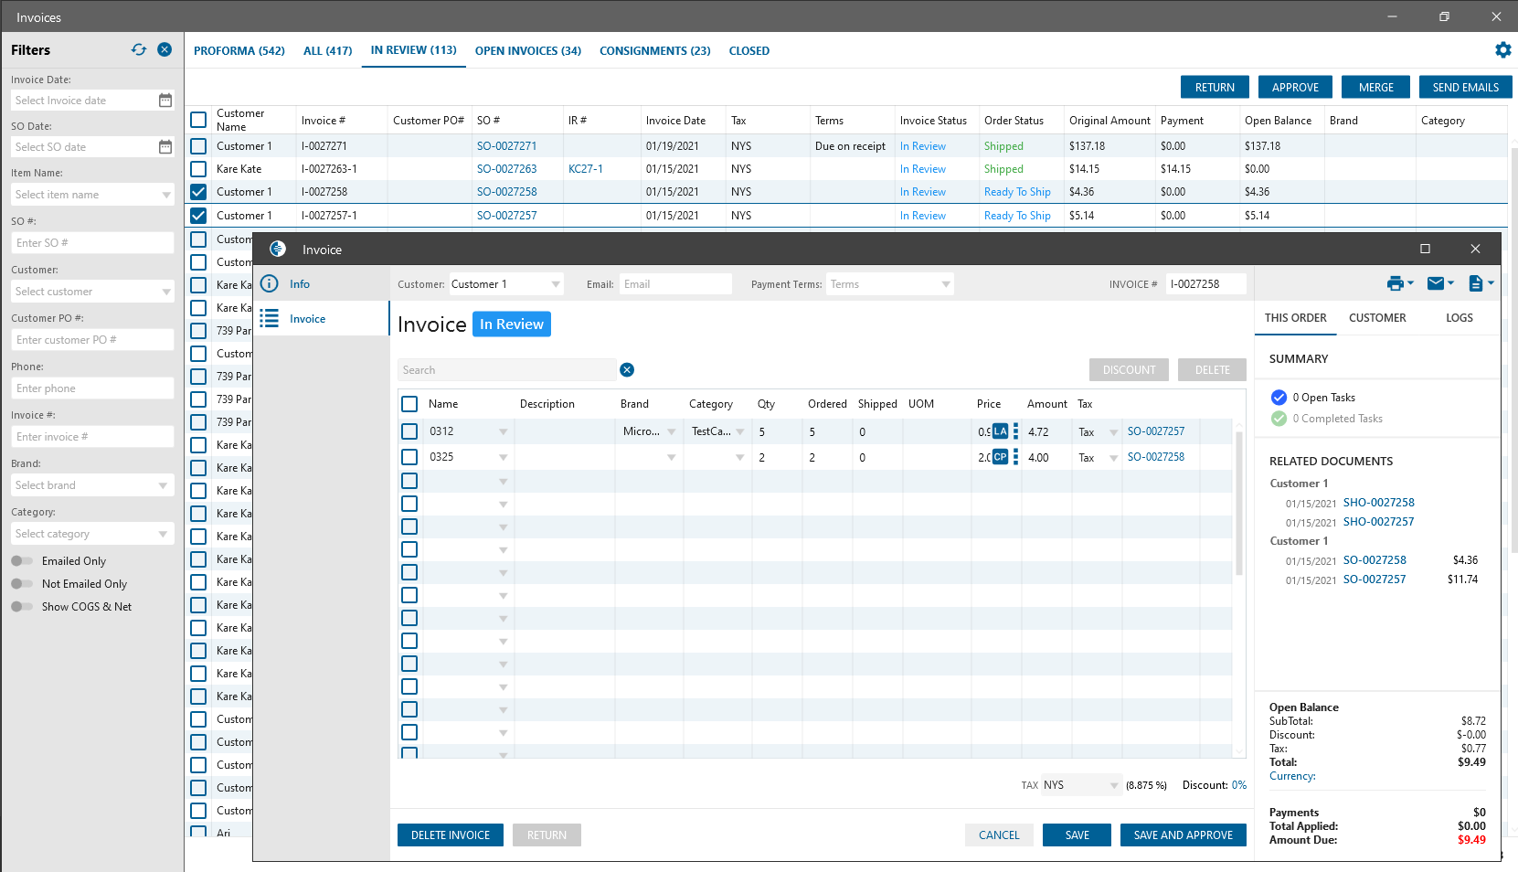Click the Save and Approve button
This screenshot has height=872, width=1518.
pos(1183,835)
